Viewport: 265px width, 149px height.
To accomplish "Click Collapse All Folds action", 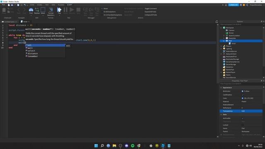I will [151, 15].
